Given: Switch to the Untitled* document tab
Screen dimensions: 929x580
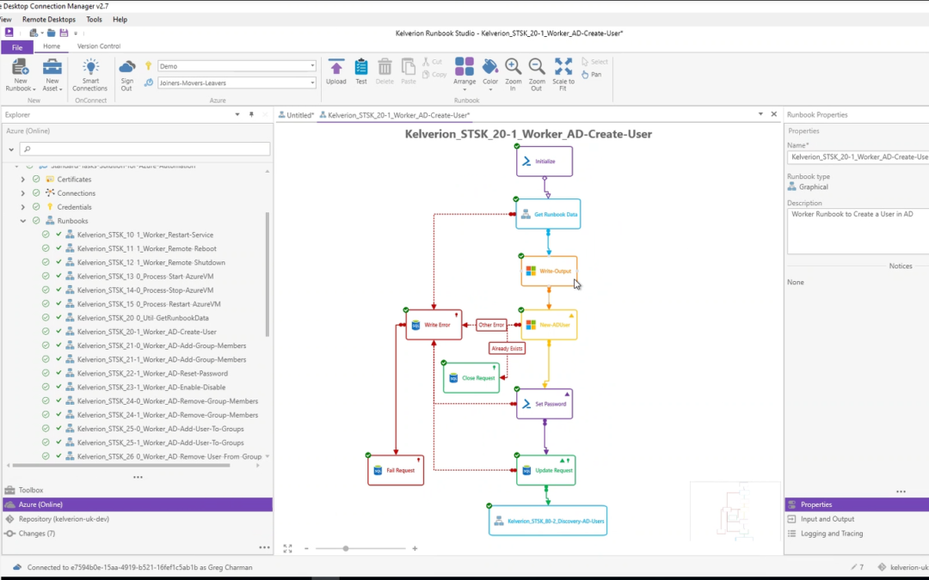Looking at the screenshot, I should coord(296,115).
